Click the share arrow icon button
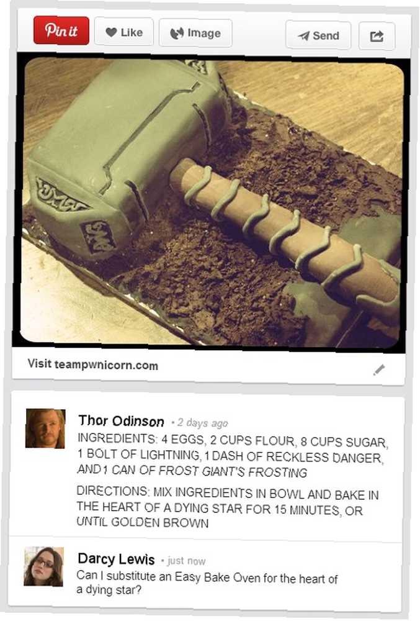420x621 pixels. (377, 37)
